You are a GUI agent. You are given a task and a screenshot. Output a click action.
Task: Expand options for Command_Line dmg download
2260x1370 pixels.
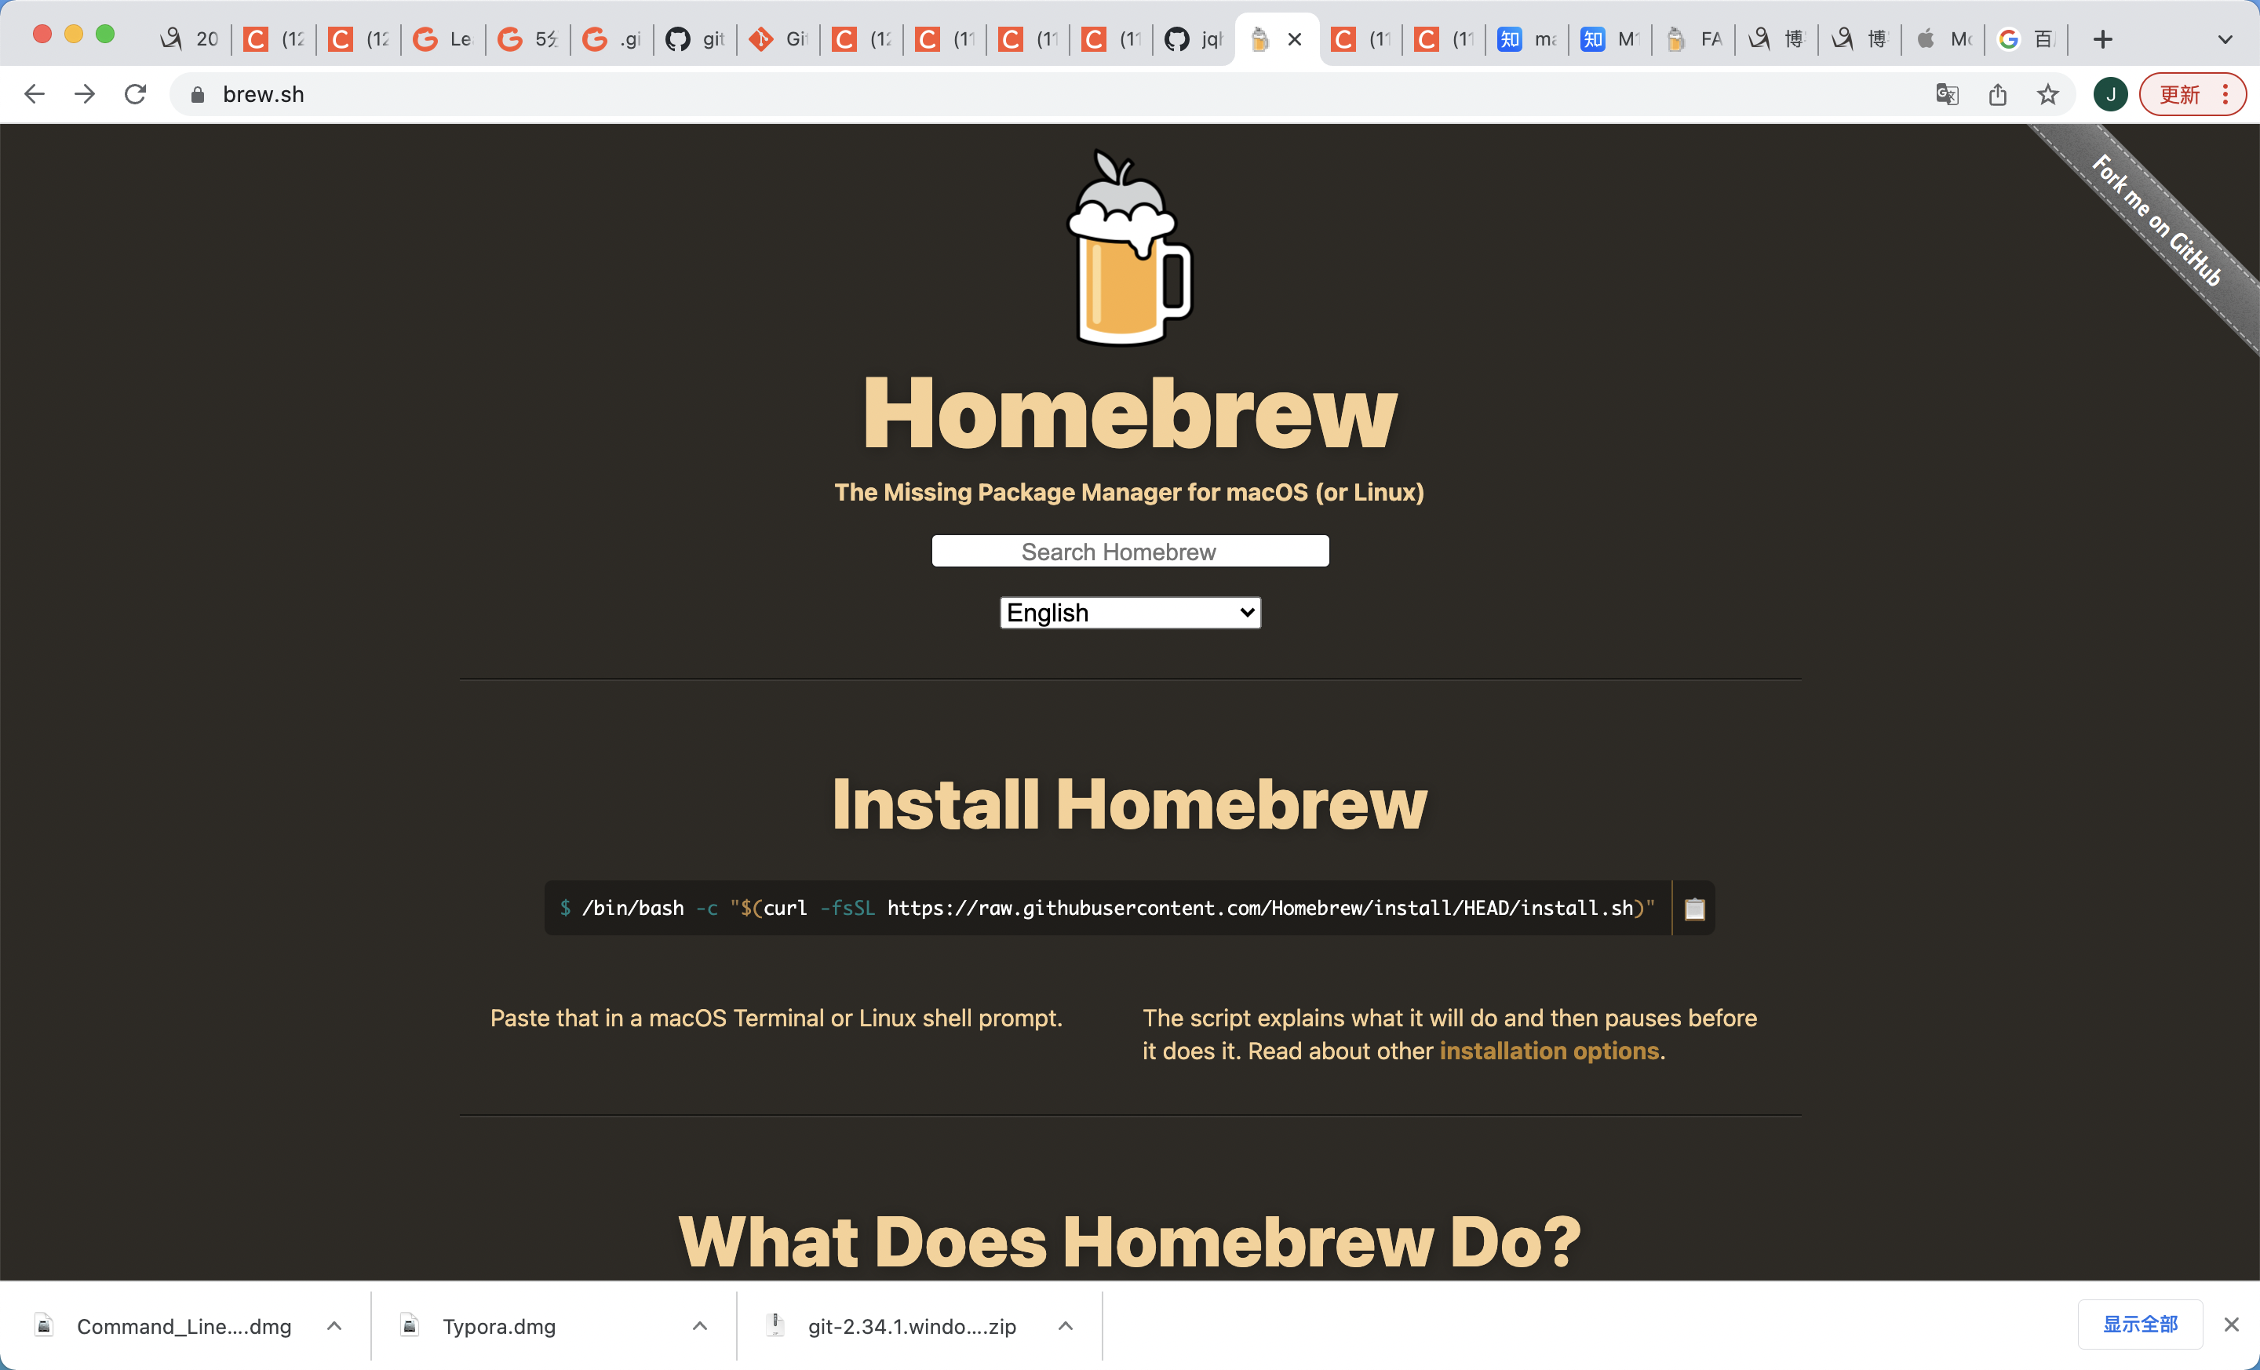[x=334, y=1326]
